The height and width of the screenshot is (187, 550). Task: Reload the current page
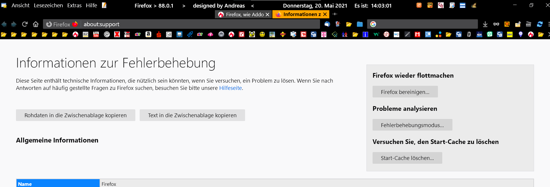25,24
